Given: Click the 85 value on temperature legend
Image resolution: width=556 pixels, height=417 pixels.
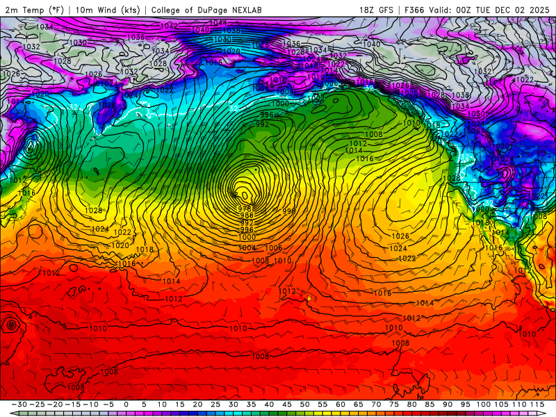Looking at the screenshot, I should tap(430, 404).
